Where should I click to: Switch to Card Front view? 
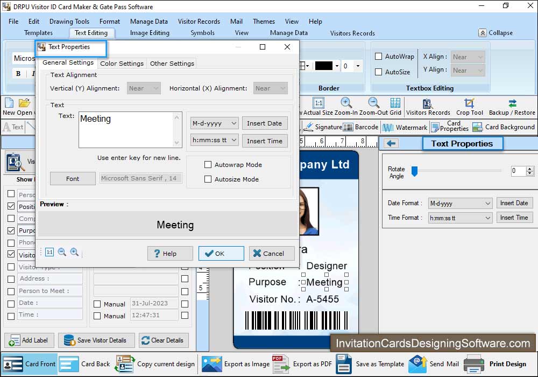29,364
